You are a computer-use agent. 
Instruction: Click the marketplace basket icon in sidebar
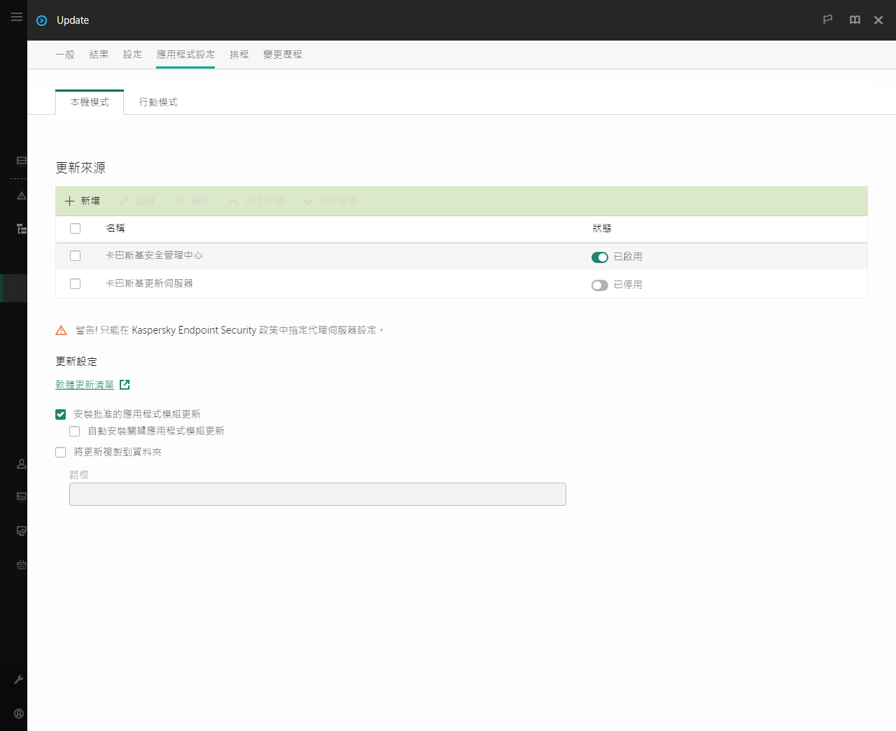pos(21,565)
